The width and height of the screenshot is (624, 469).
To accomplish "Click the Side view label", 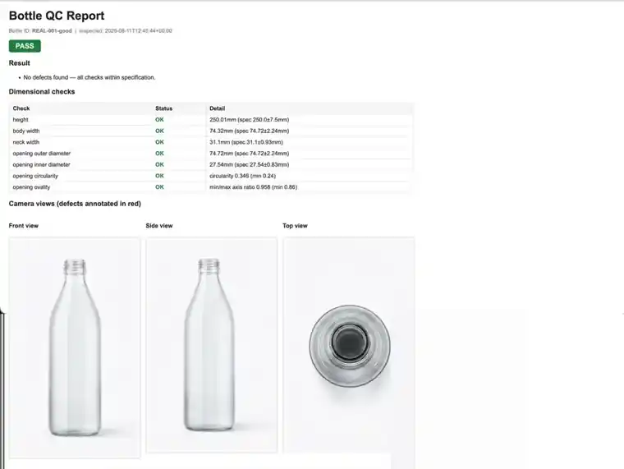I will [x=159, y=225].
